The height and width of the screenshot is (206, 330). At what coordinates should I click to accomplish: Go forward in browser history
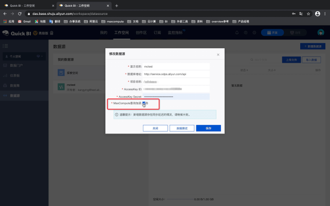[x=12, y=14]
